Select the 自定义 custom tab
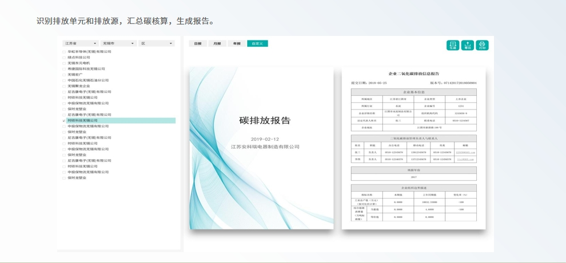Screen dimensions: 566x263 click(x=257, y=43)
